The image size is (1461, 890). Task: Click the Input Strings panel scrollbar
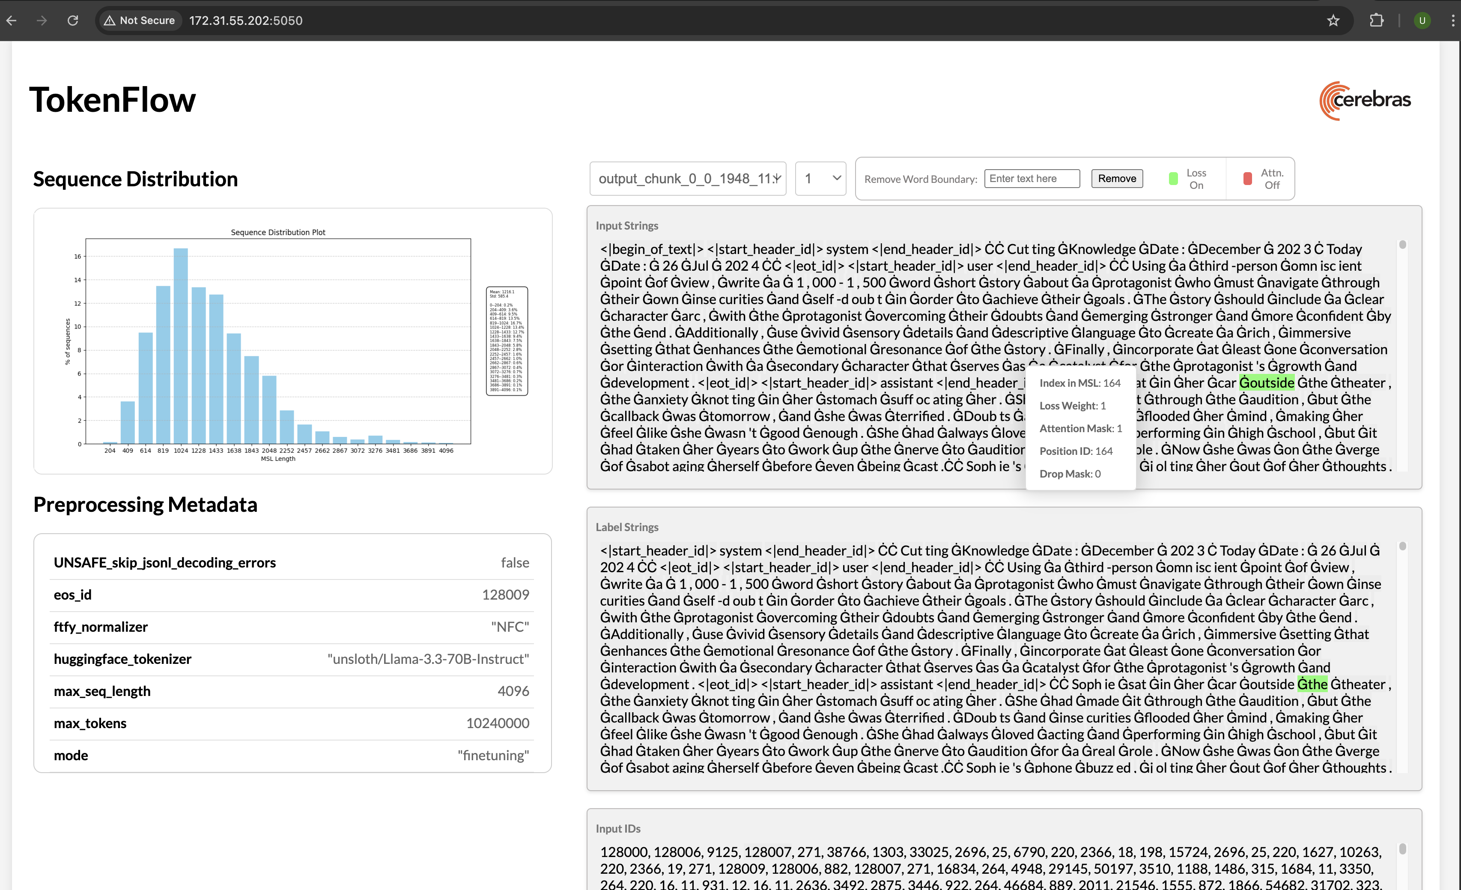[1402, 245]
